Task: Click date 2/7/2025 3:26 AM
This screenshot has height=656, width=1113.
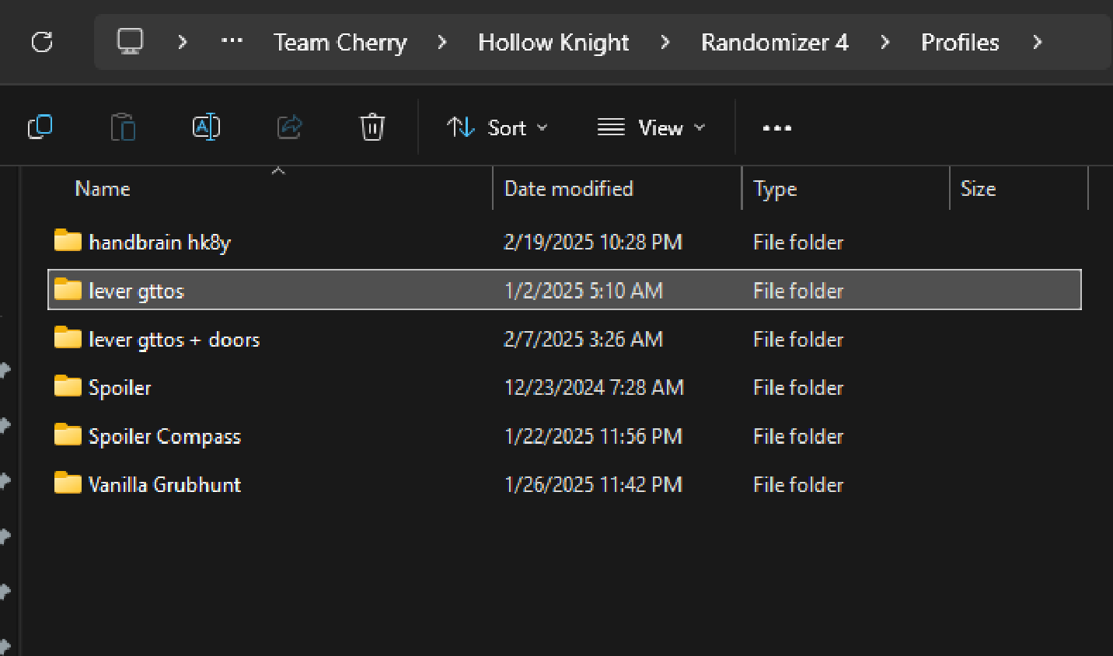Action: point(584,340)
